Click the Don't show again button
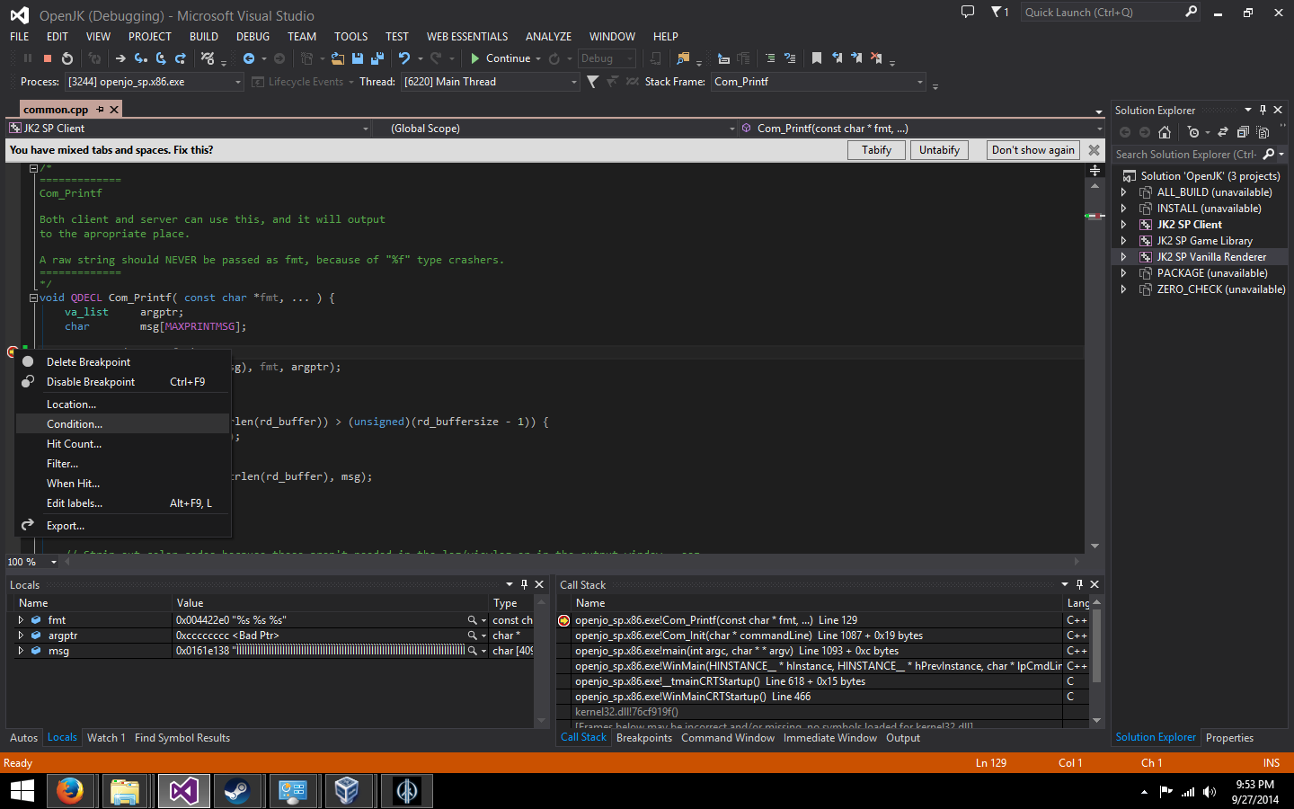The width and height of the screenshot is (1294, 809). pyautogui.click(x=1033, y=150)
